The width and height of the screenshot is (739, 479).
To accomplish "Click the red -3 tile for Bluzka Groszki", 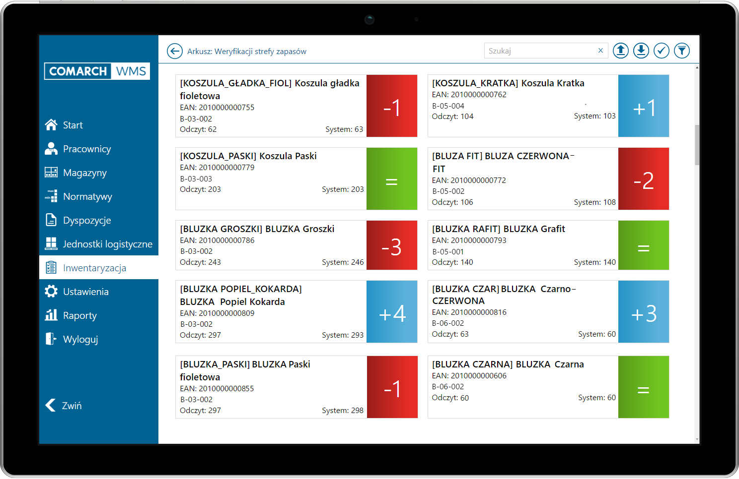I will [x=391, y=245].
